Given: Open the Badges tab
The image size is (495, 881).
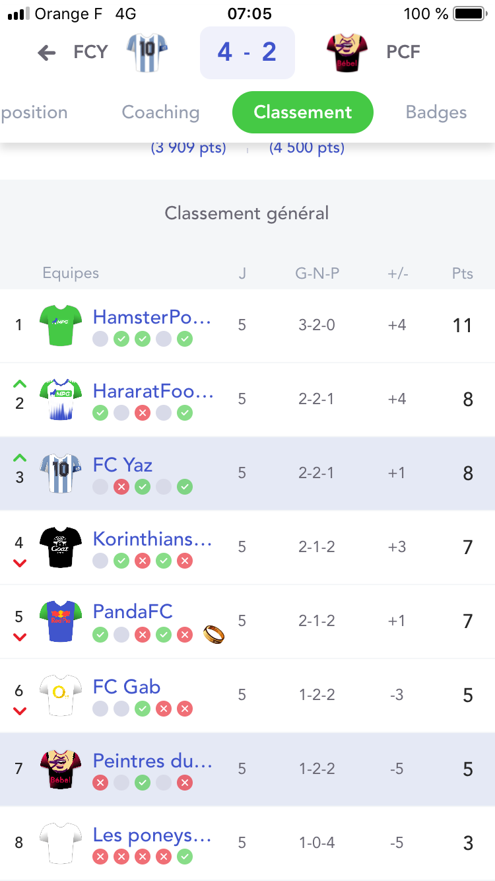Looking at the screenshot, I should click(x=436, y=112).
